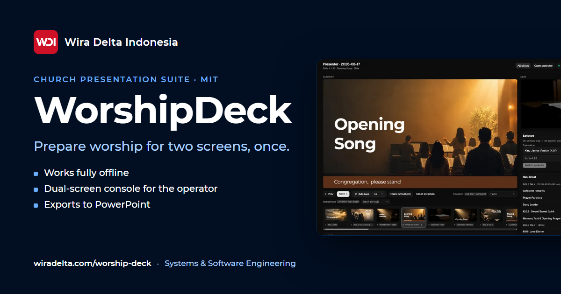Click 'Dual-screen console for the operator' text
This screenshot has width=561, height=294.
tap(131, 189)
